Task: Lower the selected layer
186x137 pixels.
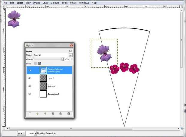Action: (45, 114)
